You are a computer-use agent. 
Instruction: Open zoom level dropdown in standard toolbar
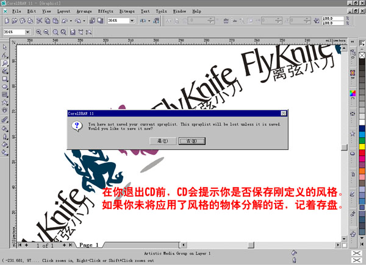click(132, 21)
